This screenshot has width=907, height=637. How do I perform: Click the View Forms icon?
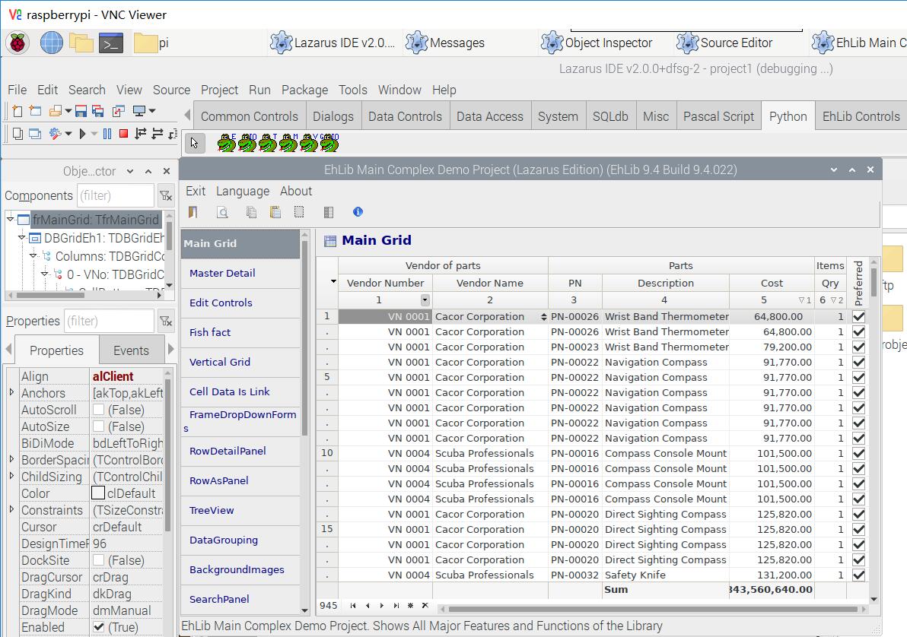pos(35,134)
